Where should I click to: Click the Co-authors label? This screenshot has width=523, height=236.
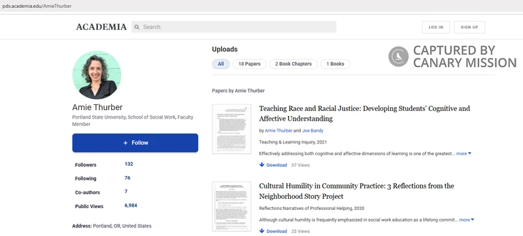88,192
